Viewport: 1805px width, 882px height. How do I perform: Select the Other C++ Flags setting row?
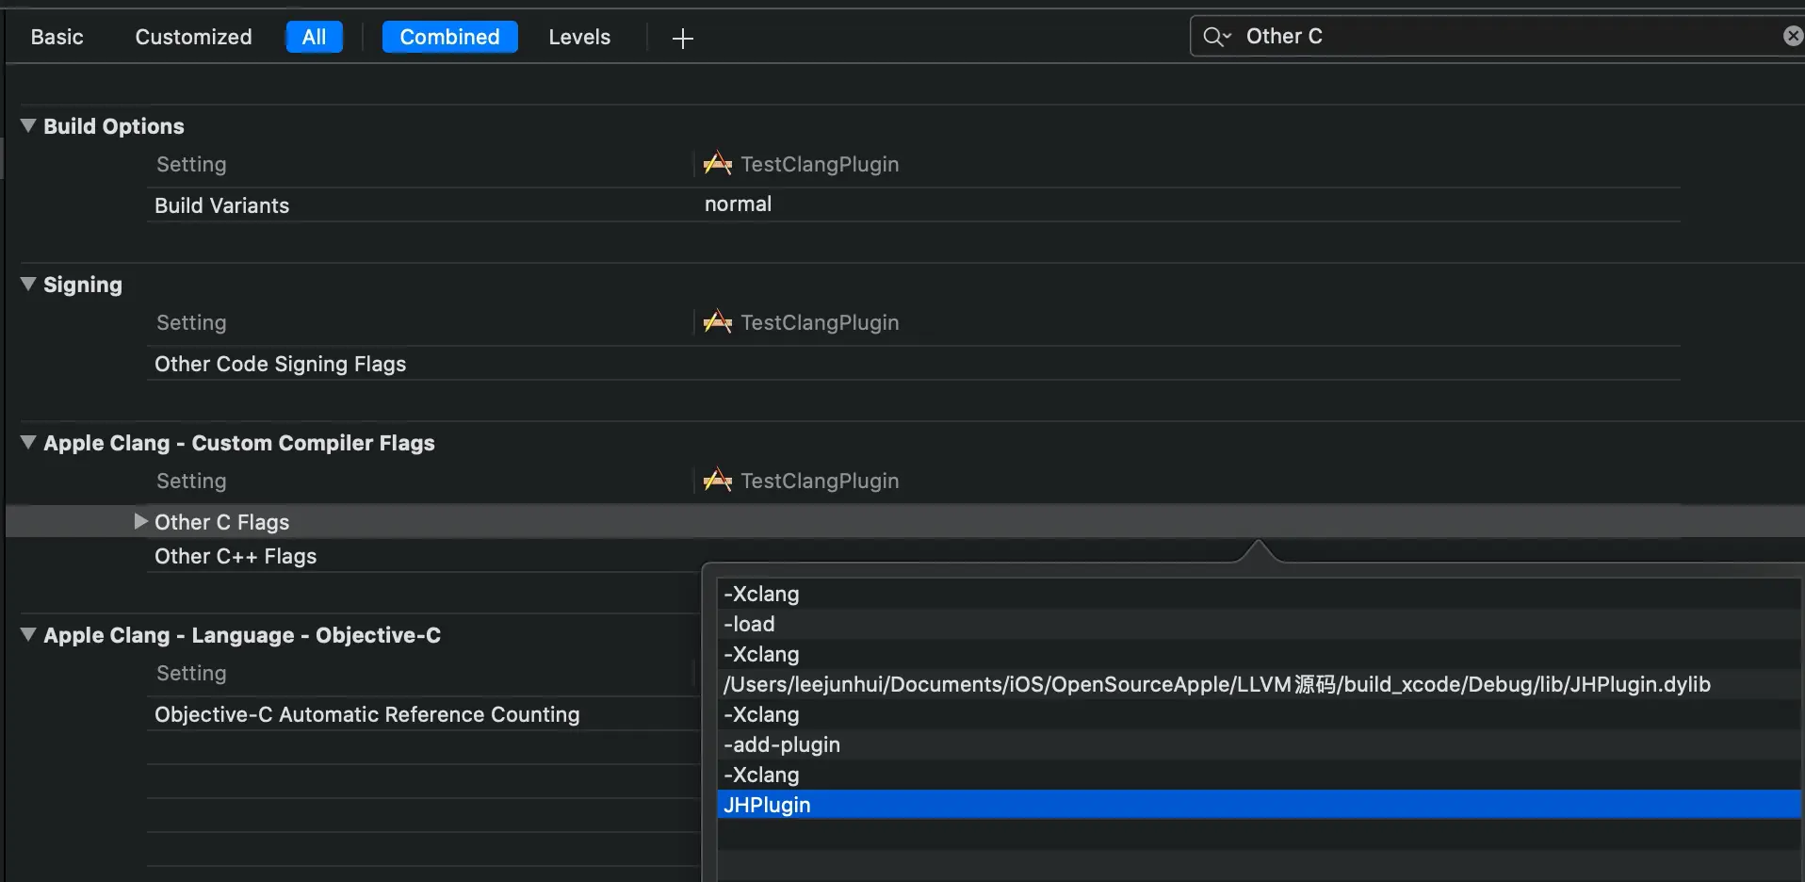tap(423, 556)
